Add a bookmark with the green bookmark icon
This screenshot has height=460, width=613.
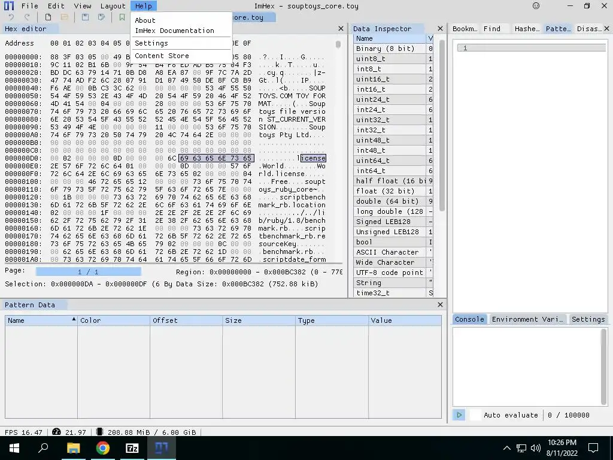tap(122, 17)
